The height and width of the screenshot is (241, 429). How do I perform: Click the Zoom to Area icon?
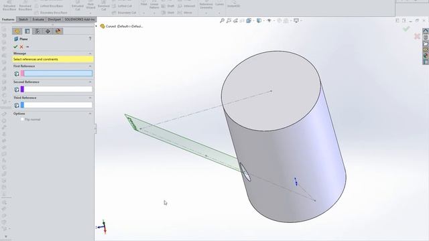pyautogui.click(x=229, y=21)
